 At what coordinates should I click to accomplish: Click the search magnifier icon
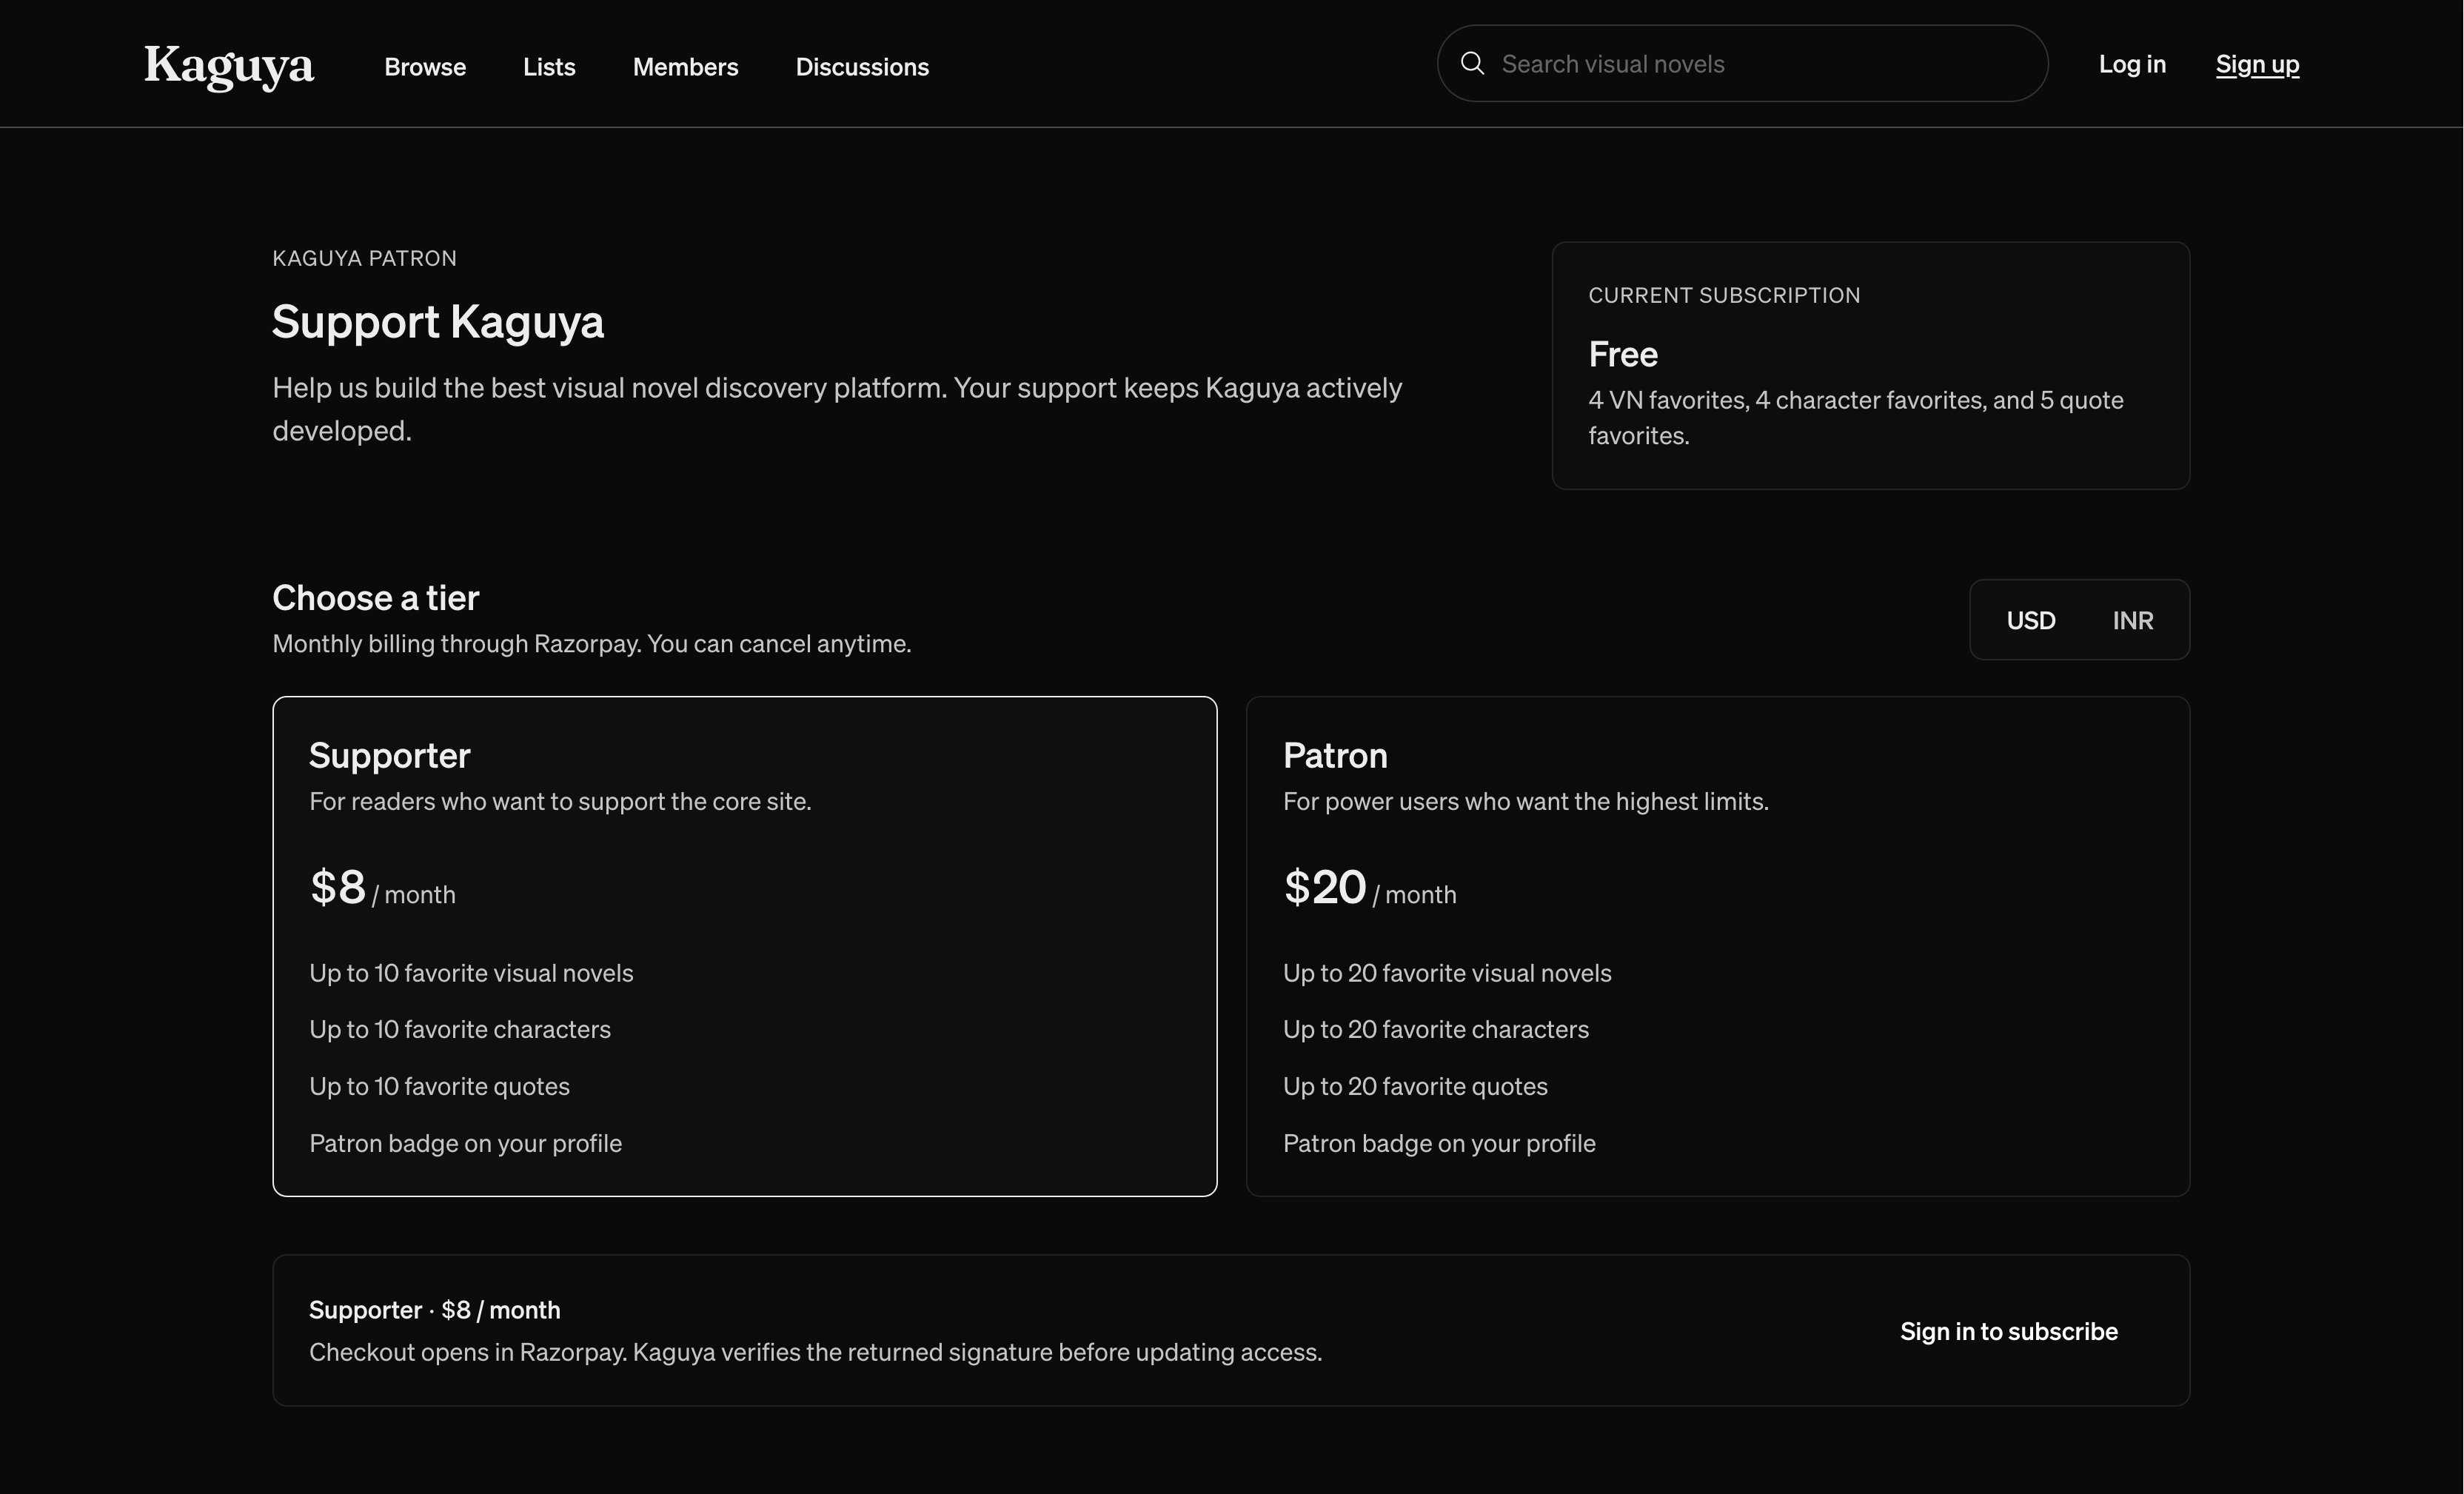1472,64
